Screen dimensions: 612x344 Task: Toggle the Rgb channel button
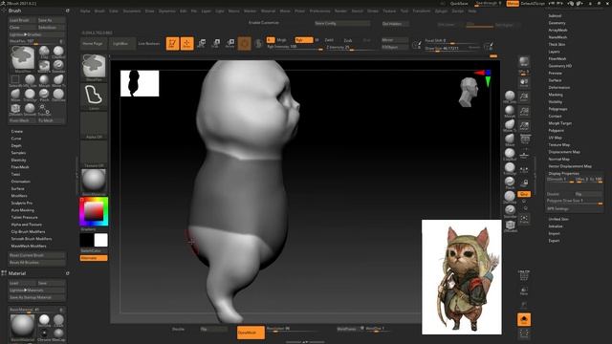[304, 40]
